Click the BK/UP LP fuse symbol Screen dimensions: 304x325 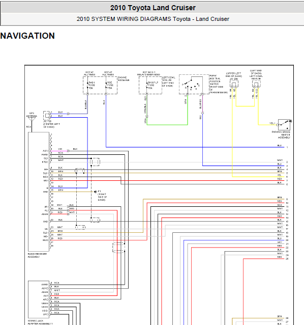click(x=147, y=85)
